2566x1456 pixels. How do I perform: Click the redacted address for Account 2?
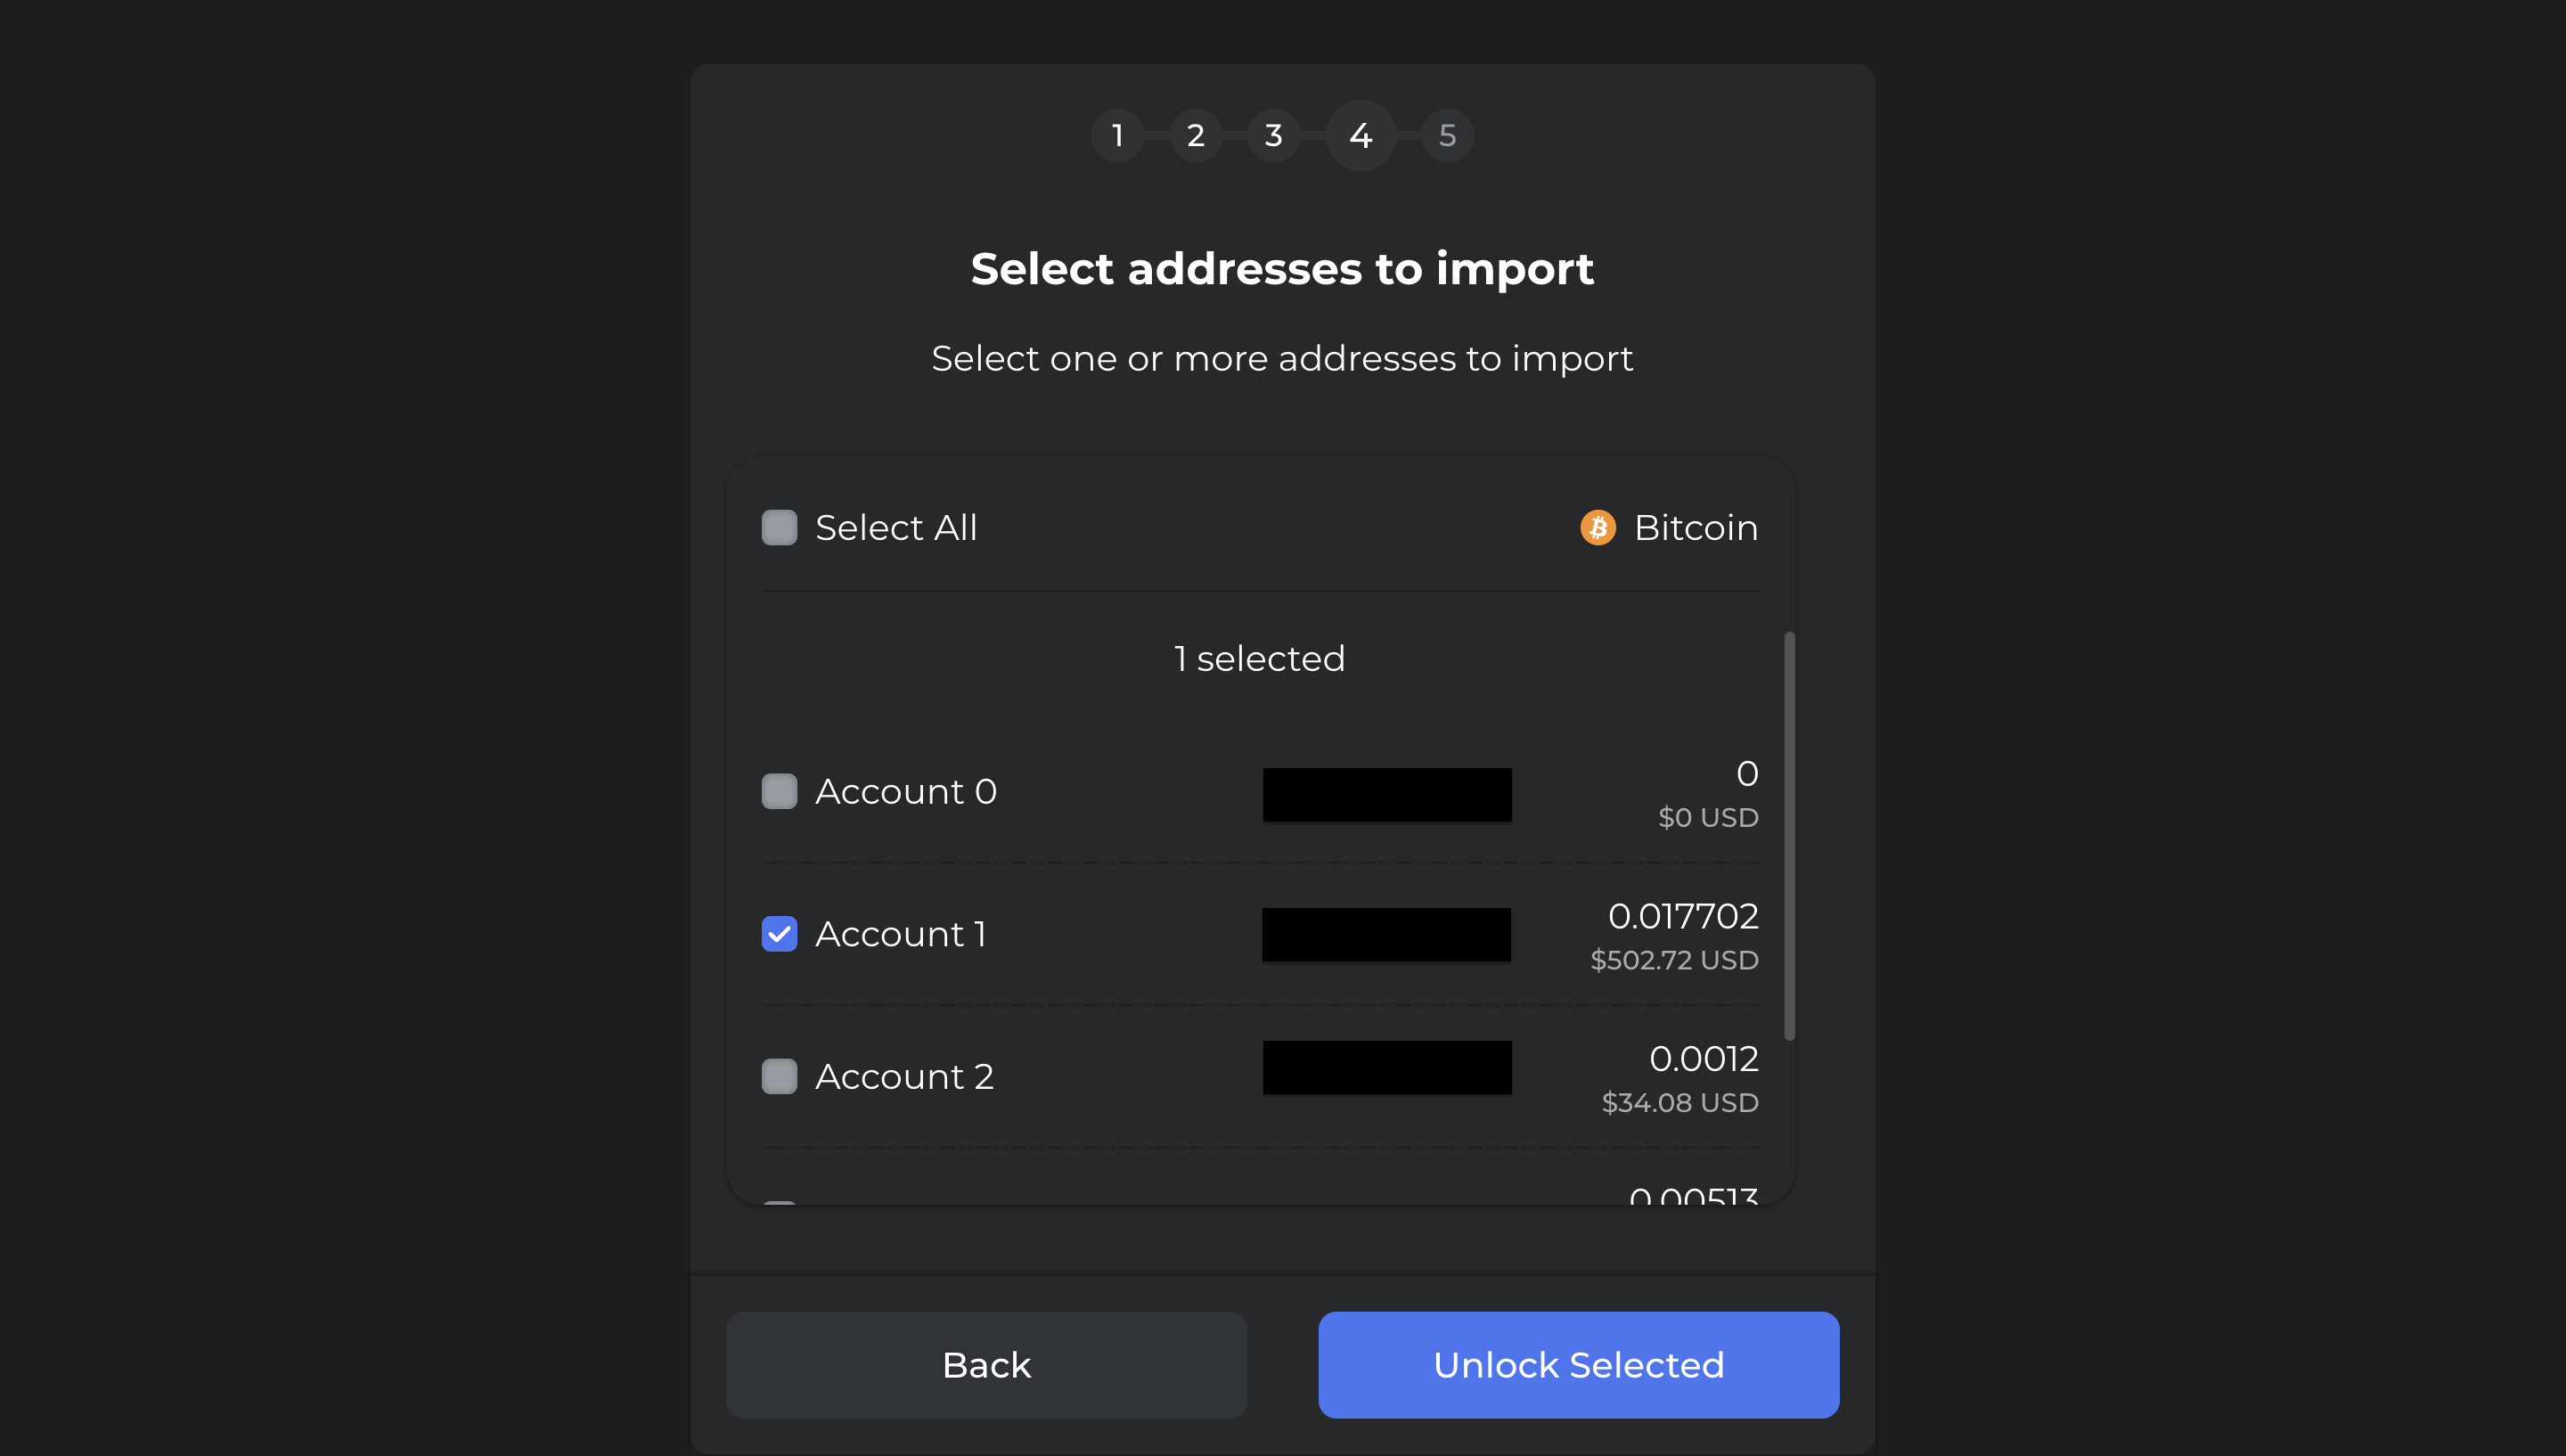pos(1386,1067)
